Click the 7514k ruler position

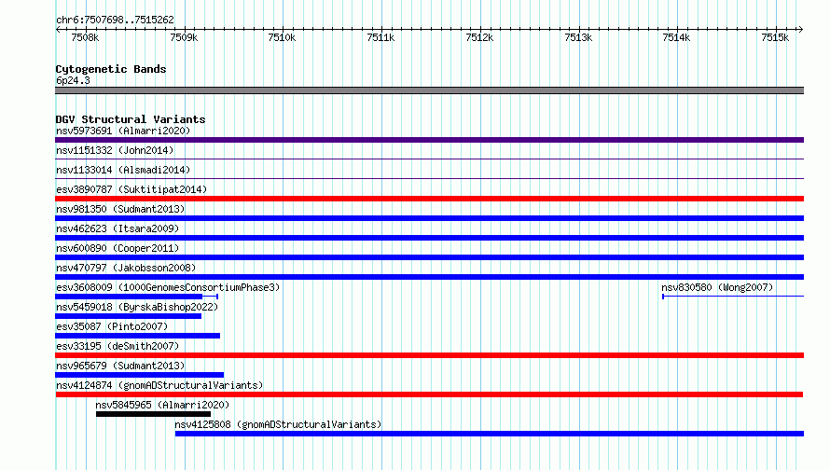(676, 37)
